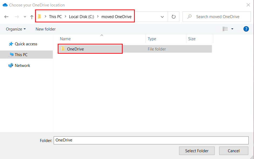Click the Select Folder button
The image size is (254, 159).
(x=197, y=151)
